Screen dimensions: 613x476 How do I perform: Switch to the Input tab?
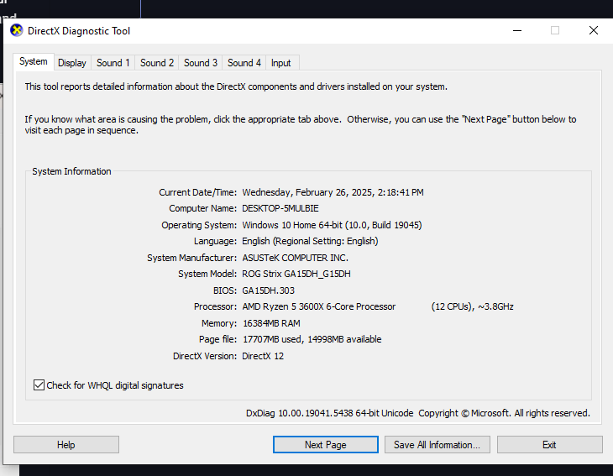click(x=280, y=63)
